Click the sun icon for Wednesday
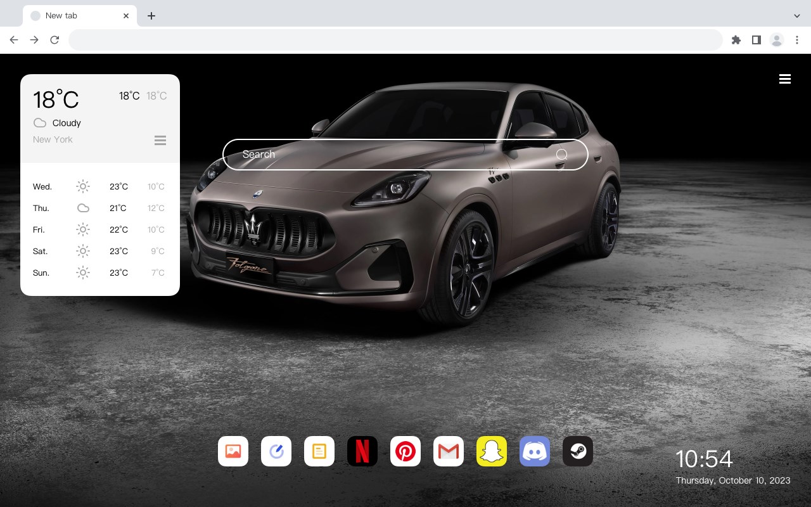This screenshot has height=507, width=811. tap(83, 186)
